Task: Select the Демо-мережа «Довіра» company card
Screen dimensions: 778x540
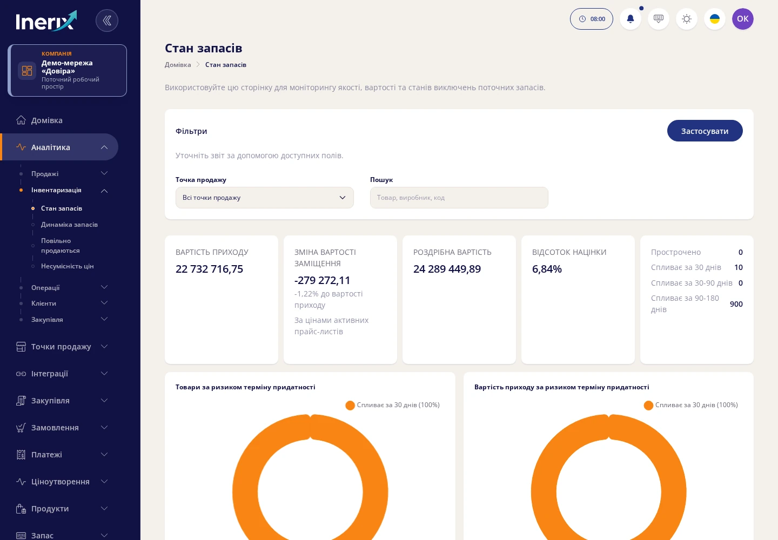Action: click(68, 71)
